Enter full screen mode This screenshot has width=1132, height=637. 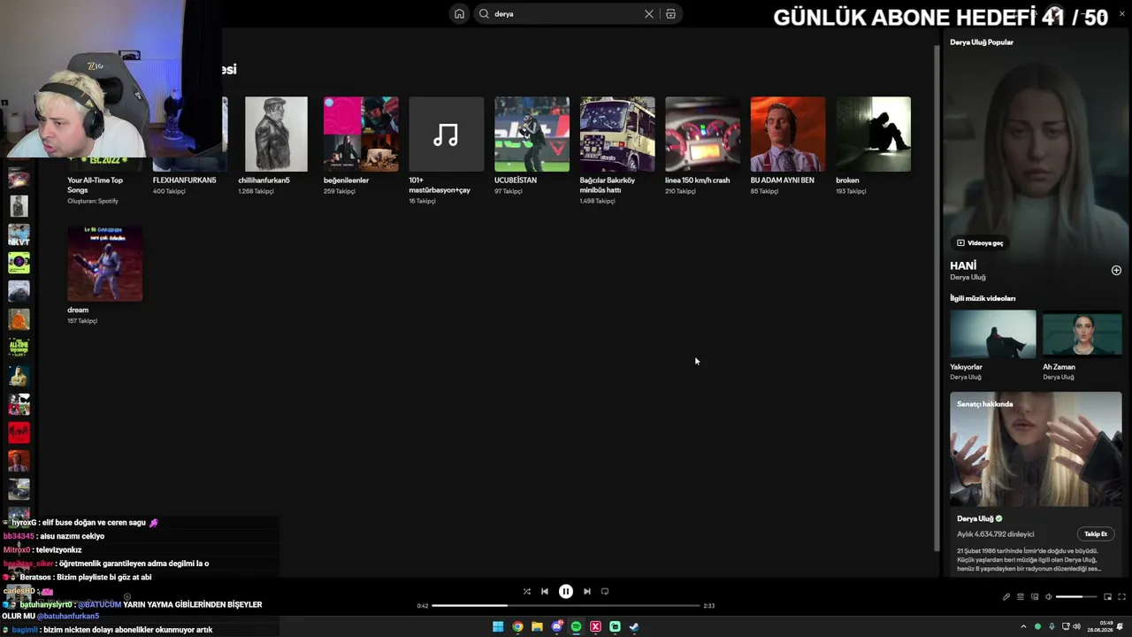1122,597
